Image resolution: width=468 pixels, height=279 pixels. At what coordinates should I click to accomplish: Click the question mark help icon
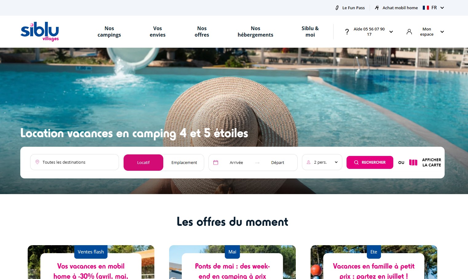[x=347, y=32]
